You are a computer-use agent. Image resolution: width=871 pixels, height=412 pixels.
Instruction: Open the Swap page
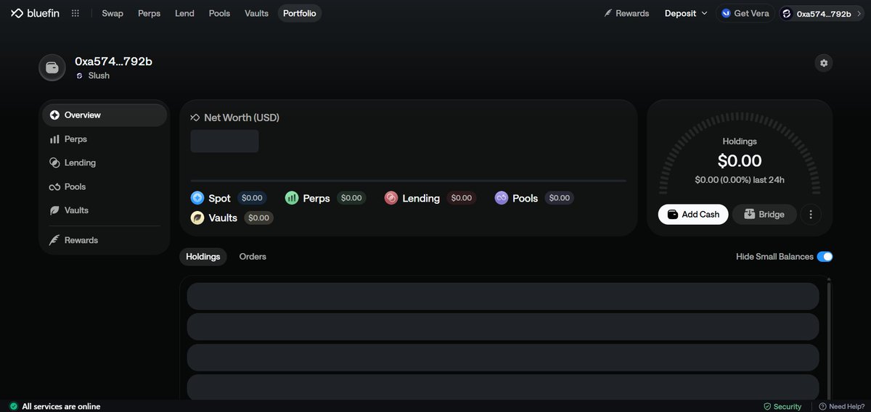(113, 13)
